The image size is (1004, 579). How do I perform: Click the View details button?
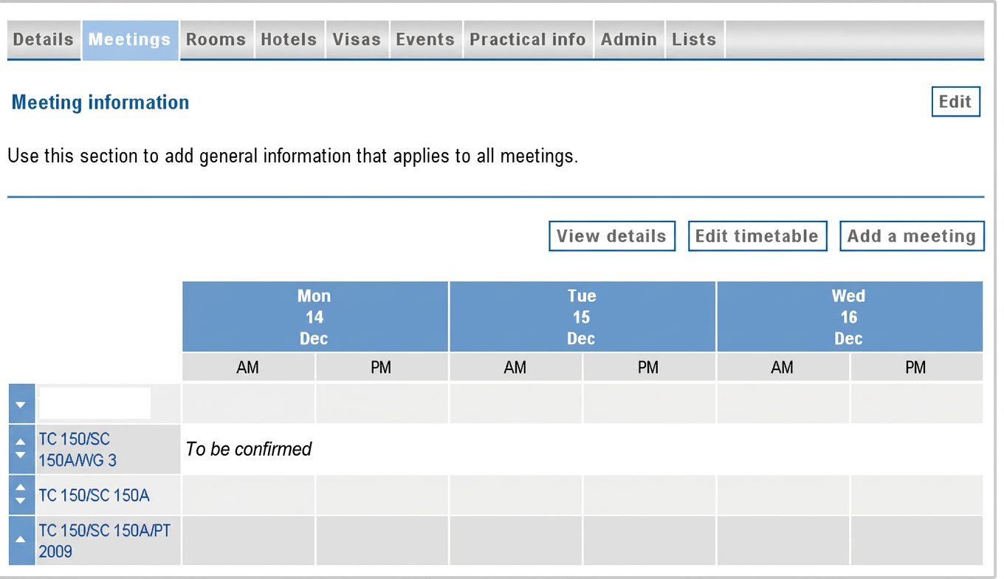612,236
